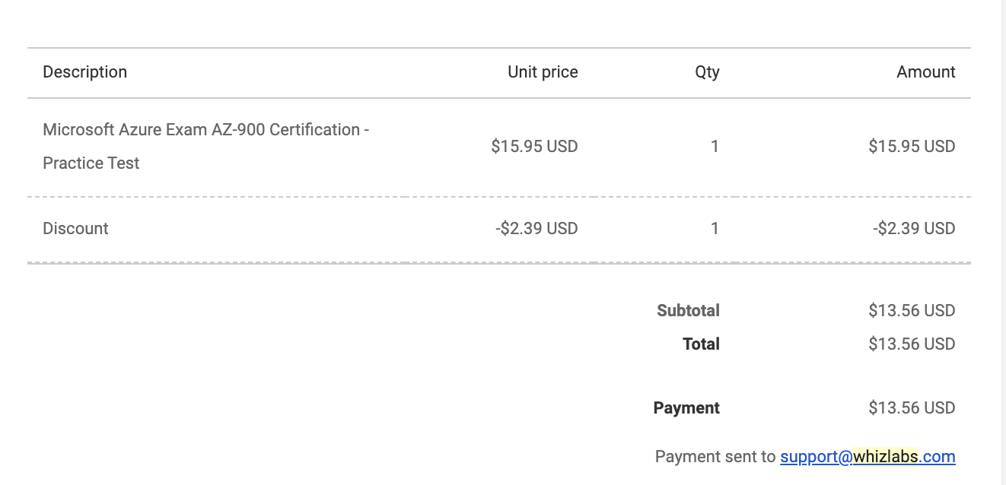Image resolution: width=1006 pixels, height=485 pixels.
Task: Click the Total label
Action: [701, 344]
